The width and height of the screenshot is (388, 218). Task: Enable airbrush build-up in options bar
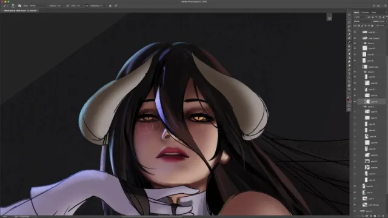pyautogui.click(x=87, y=5)
